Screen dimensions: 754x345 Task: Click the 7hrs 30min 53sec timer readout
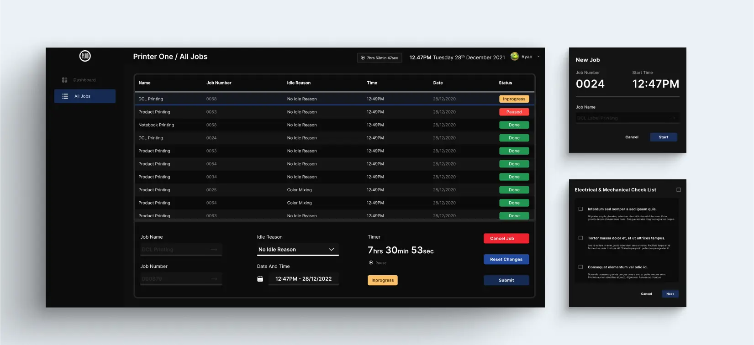pos(401,250)
